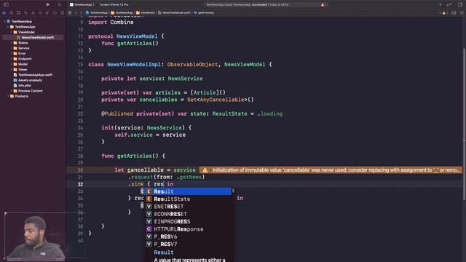Collapse the TestNewsApp group folder

click(8, 27)
